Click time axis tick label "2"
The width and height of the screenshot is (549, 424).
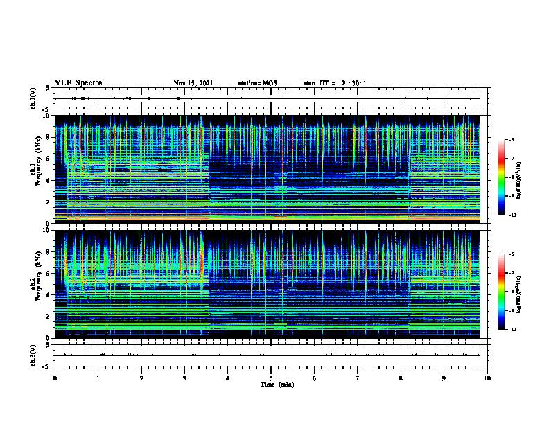(141, 378)
